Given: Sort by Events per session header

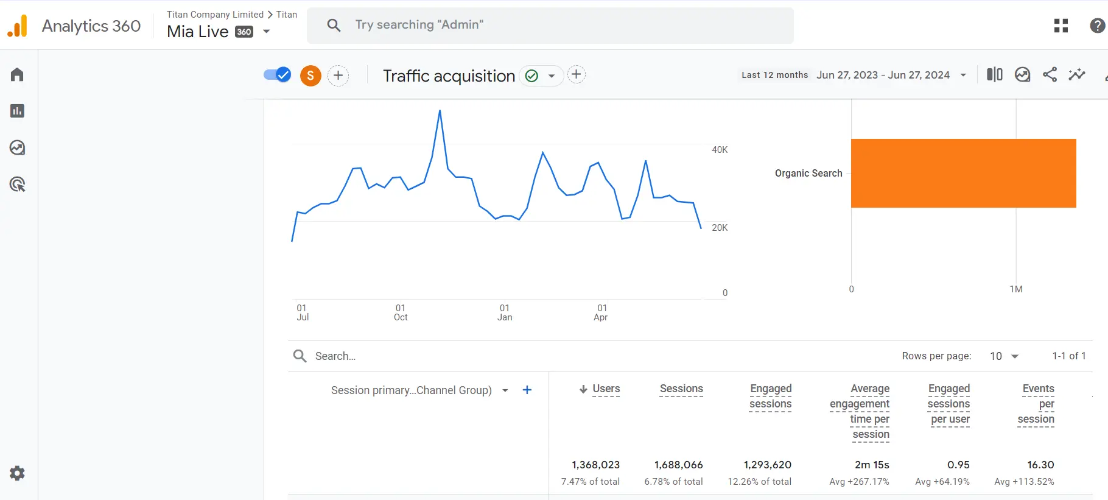Looking at the screenshot, I should [x=1036, y=403].
